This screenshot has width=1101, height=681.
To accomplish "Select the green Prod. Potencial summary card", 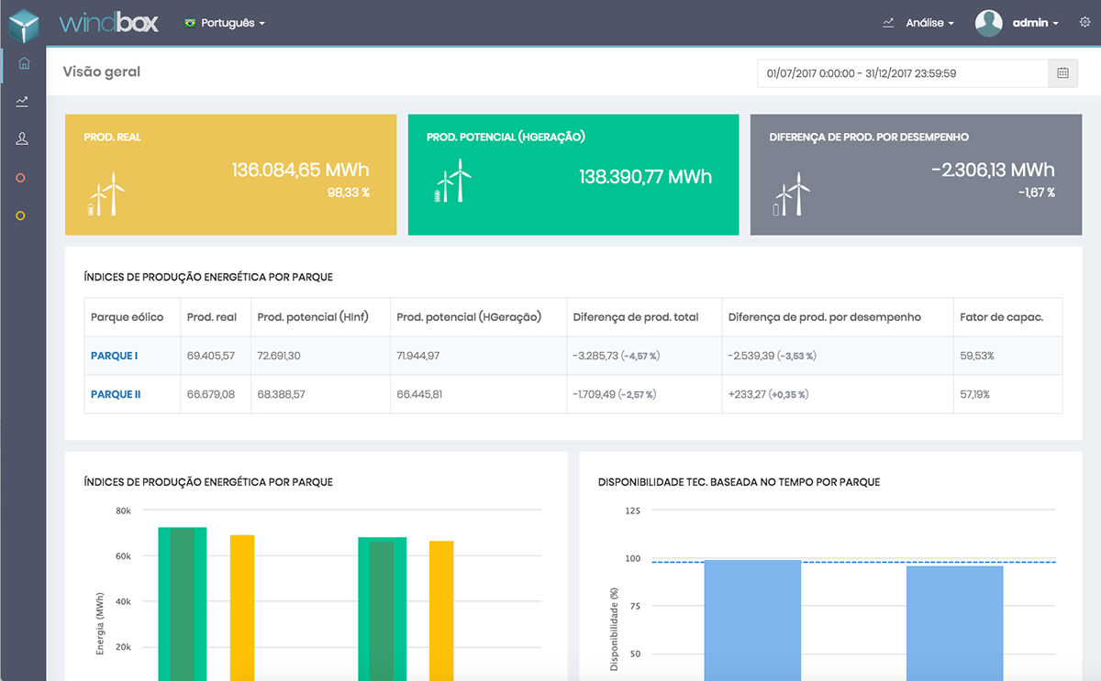I will 573,174.
